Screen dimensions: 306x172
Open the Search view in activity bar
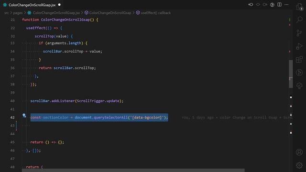click(299, 20)
